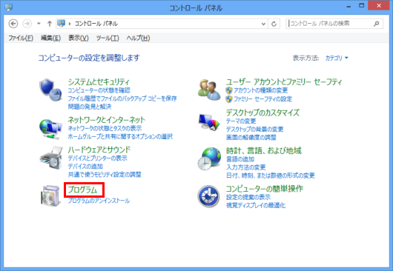Click the search magnifier icon

[x=376, y=24]
